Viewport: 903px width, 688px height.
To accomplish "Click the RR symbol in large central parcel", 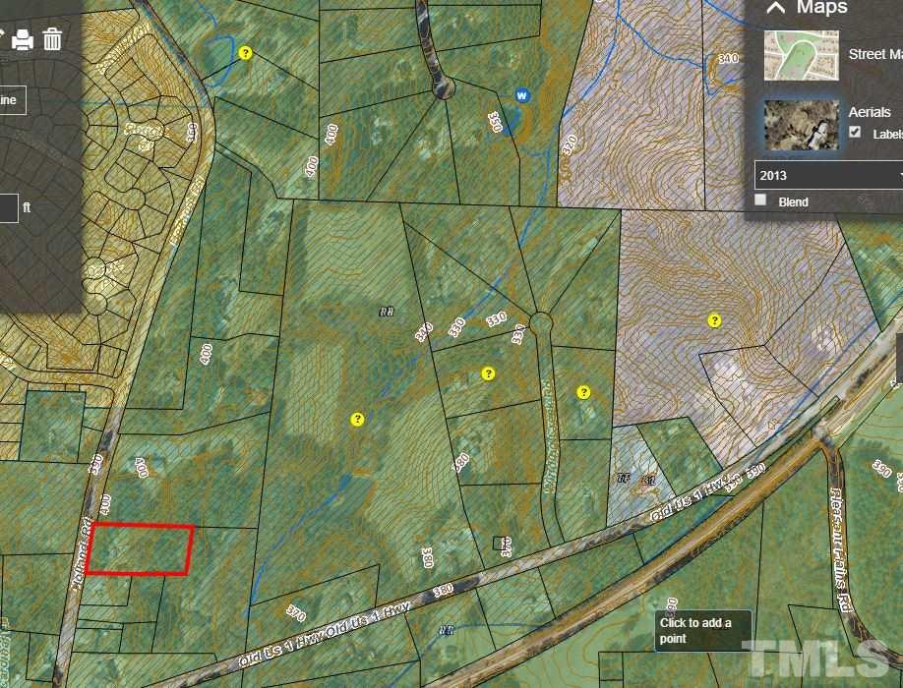I will [x=387, y=312].
